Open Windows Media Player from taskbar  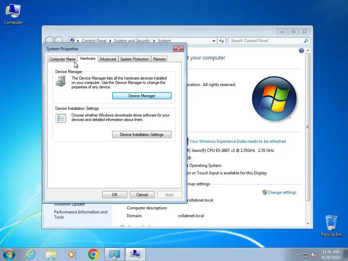pyautogui.click(x=72, y=254)
